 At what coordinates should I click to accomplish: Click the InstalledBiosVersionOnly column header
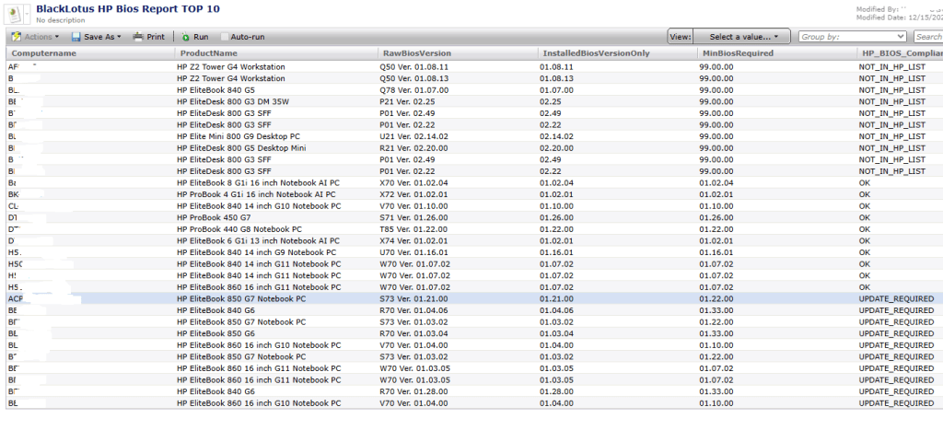(596, 53)
